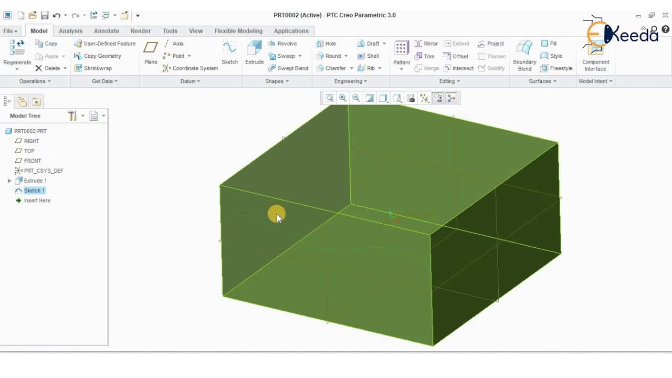672x378 pixels.
Task: Click User-Defined Feature
Action: 104,44
